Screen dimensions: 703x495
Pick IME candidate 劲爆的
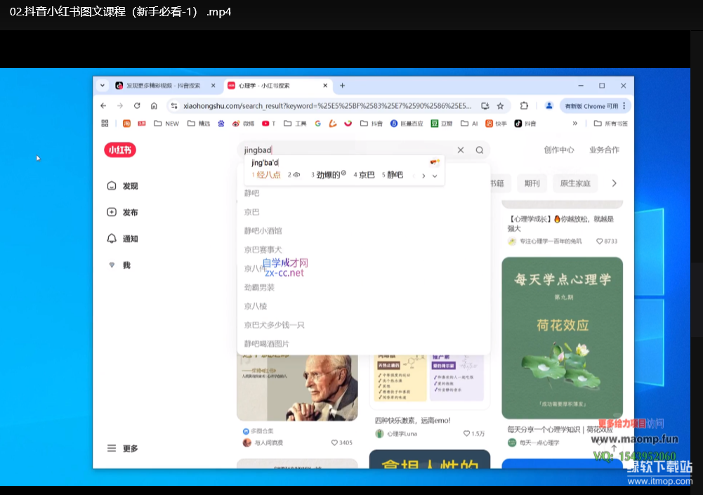329,175
